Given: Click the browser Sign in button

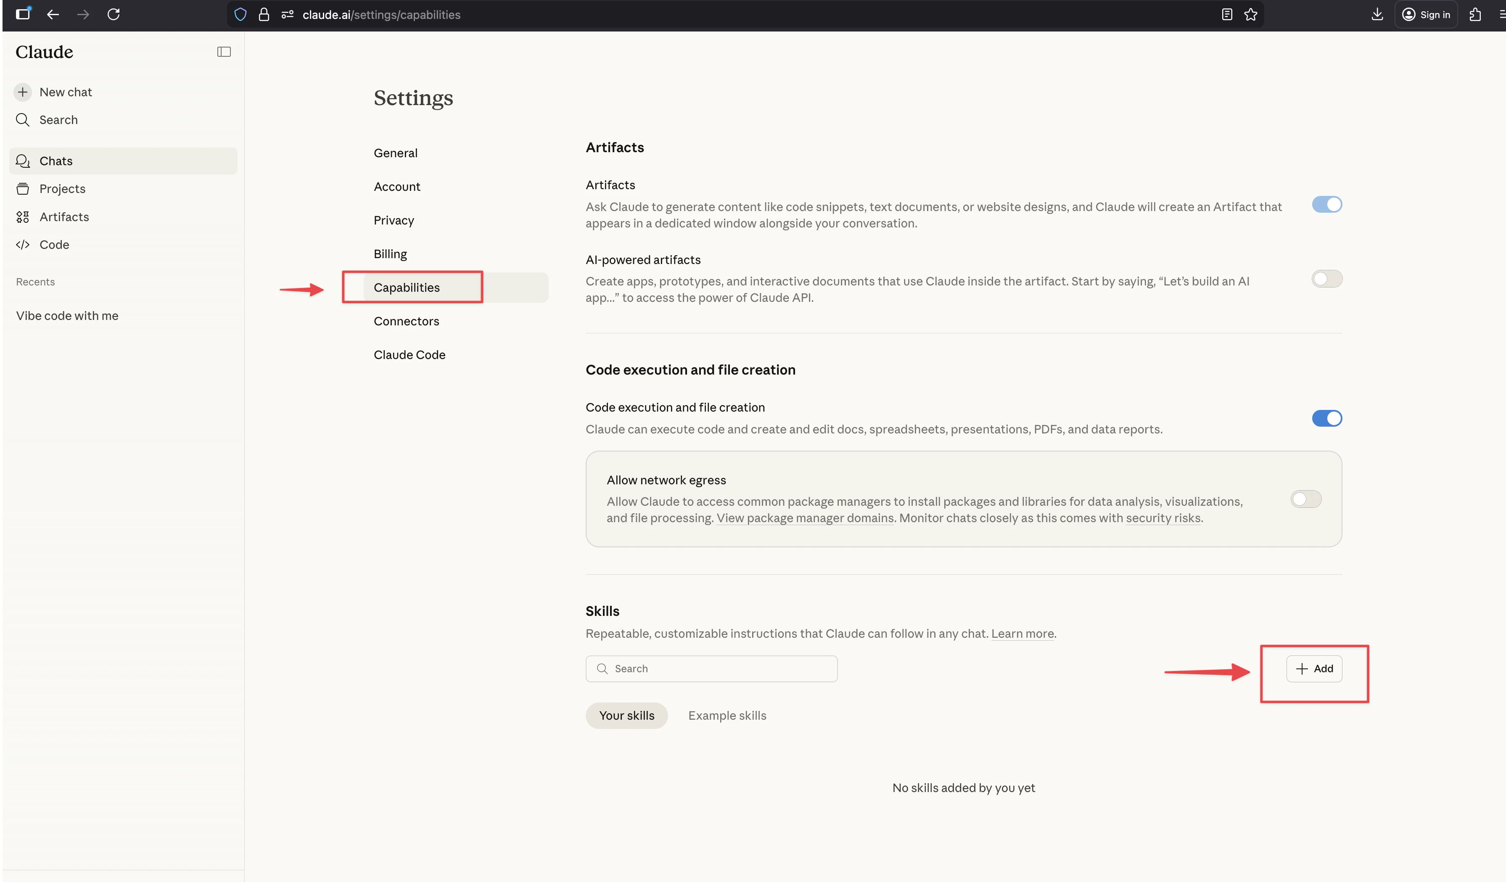Looking at the screenshot, I should (x=1427, y=14).
